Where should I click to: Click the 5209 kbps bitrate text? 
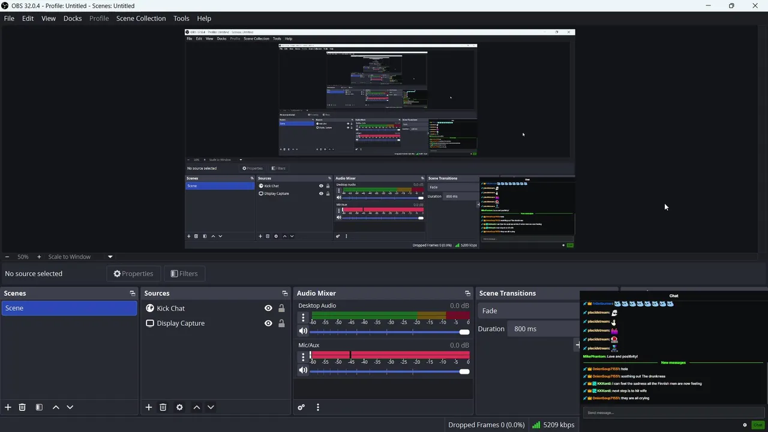pos(559,425)
